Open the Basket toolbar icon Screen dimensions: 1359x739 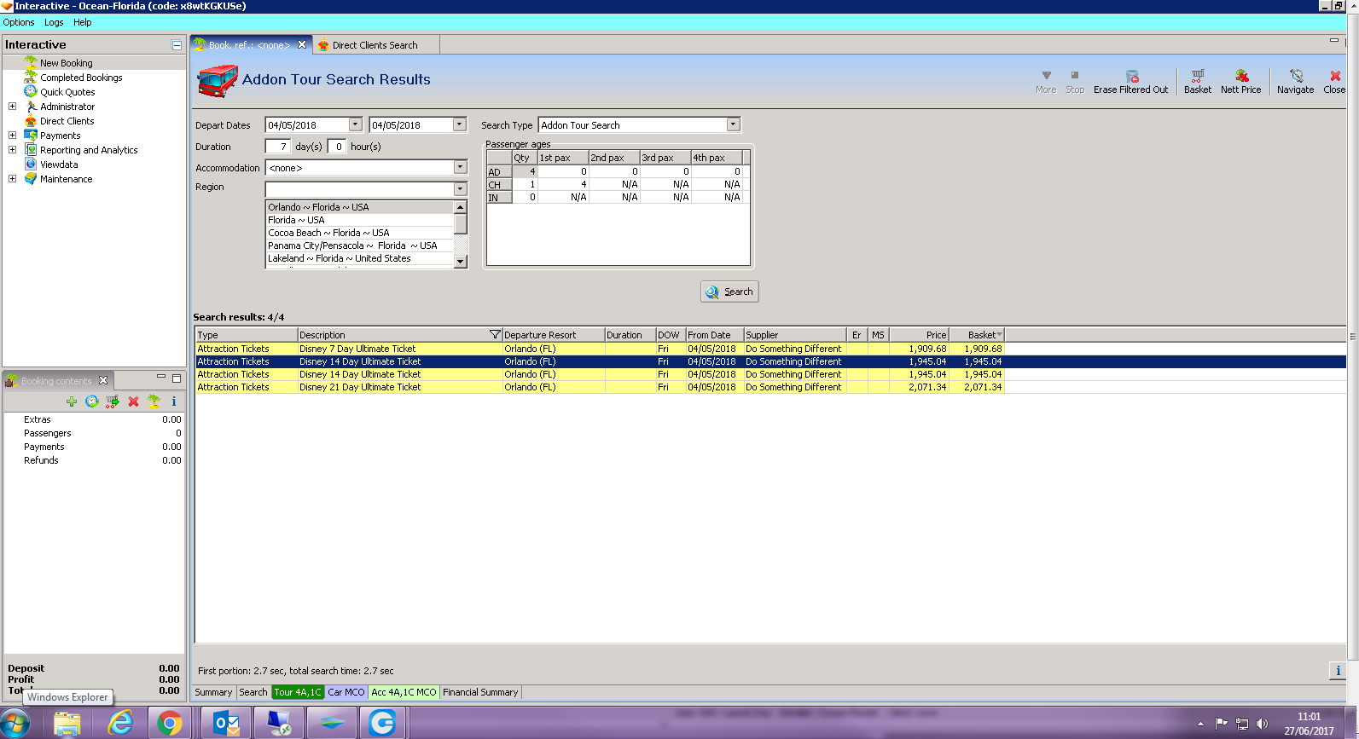click(1197, 82)
